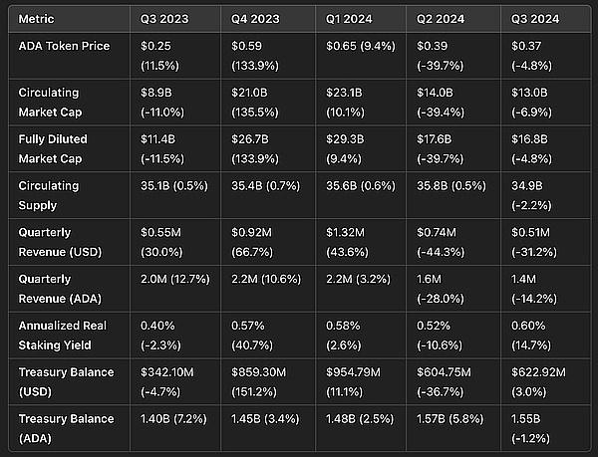Click the ADA Token Price row label
This screenshot has height=457, width=598.
pos(64,46)
